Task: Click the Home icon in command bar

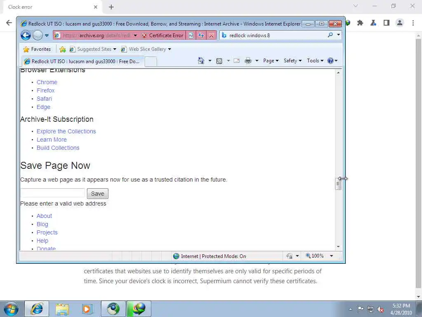Action: coord(201,61)
